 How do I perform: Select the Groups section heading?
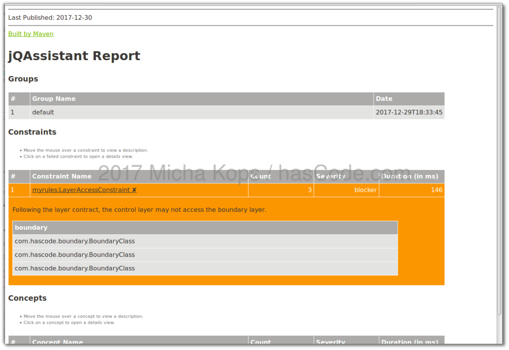pos(23,79)
